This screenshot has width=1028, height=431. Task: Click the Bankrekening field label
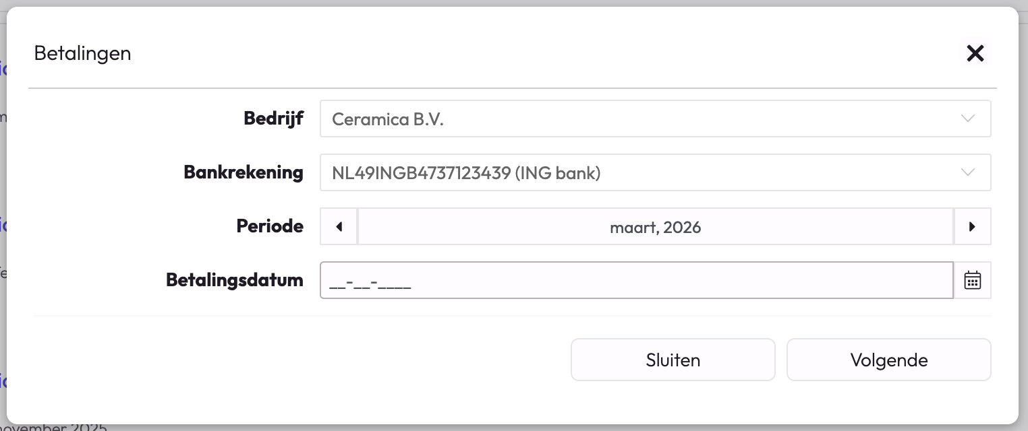point(244,172)
